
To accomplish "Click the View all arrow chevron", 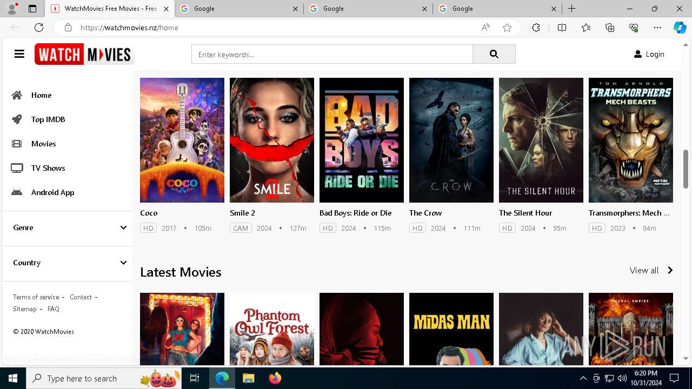I will point(670,270).
